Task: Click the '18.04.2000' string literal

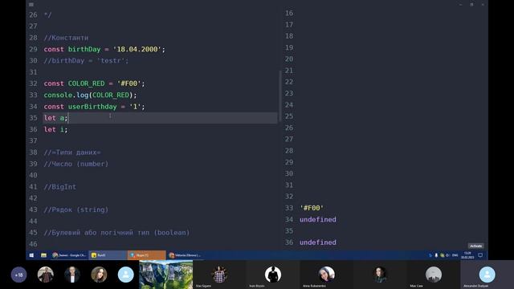Action: [137, 49]
